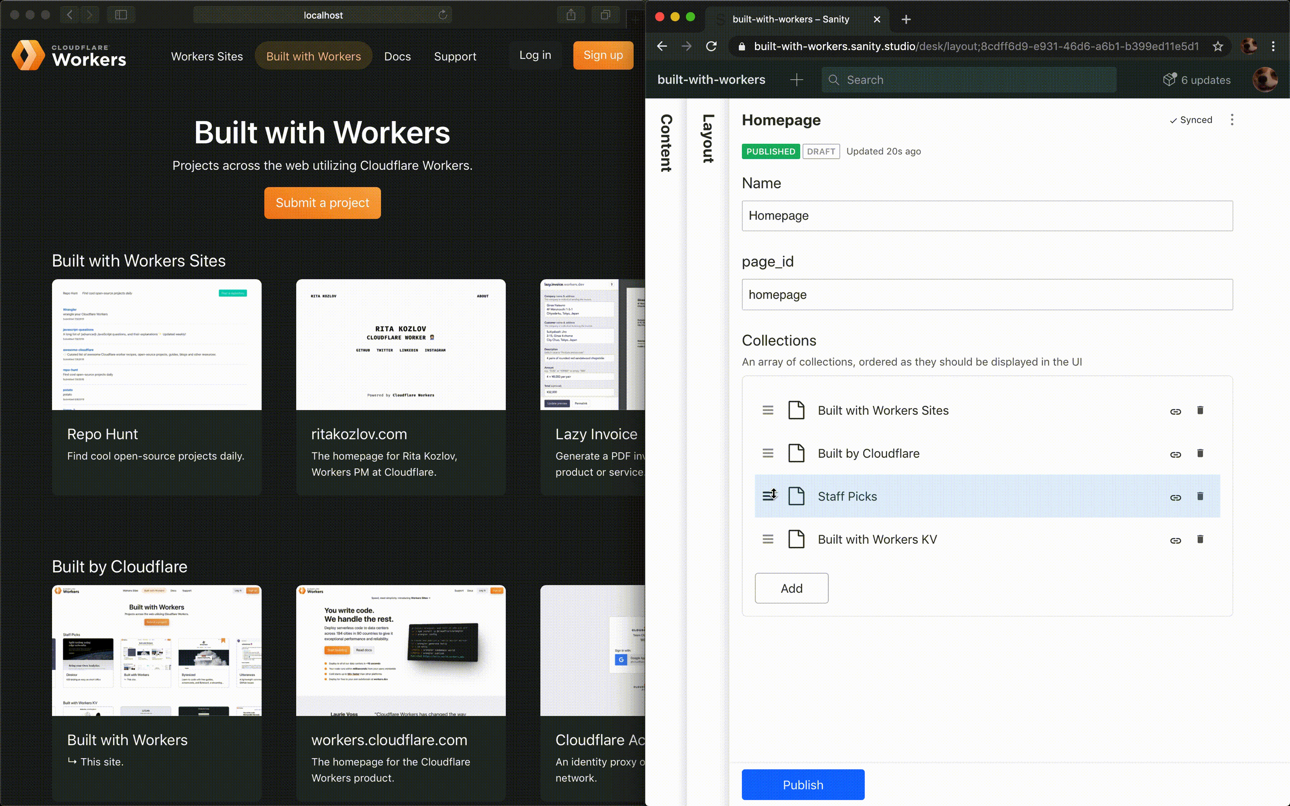Switch to the DRAFT badge view
This screenshot has height=806, width=1290.
tap(821, 151)
